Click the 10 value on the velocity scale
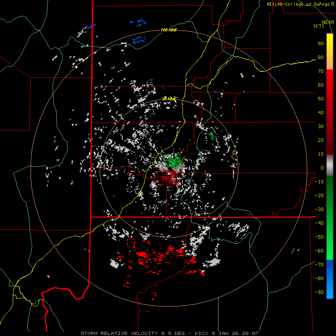Screen dimensions: 336x336 point(321,154)
